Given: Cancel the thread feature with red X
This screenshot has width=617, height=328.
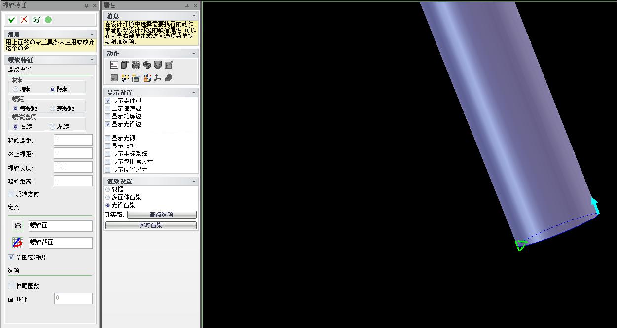Looking at the screenshot, I should tap(24, 20).
